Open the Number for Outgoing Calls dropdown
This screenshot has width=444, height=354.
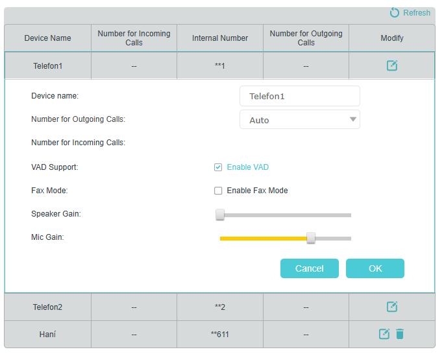tap(300, 119)
